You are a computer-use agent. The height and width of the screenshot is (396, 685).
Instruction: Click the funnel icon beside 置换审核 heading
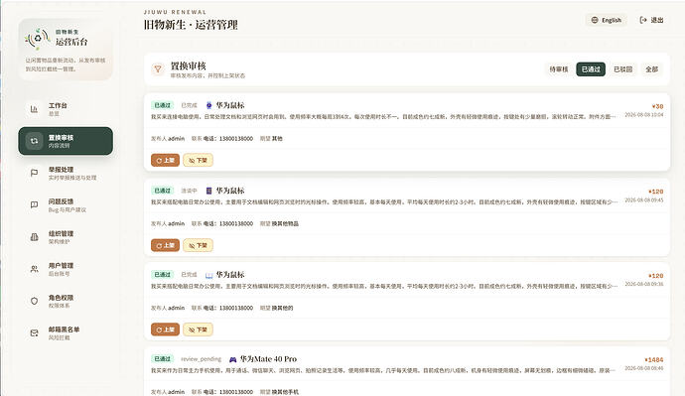(158, 69)
